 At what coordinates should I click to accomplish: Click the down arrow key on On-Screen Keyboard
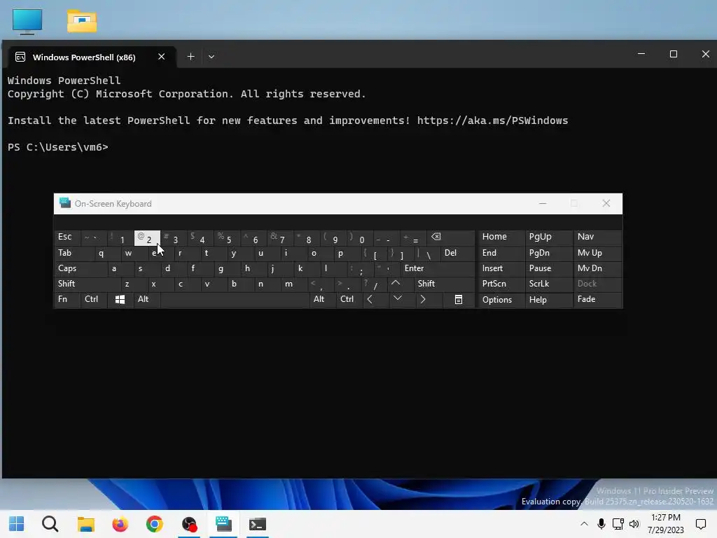tap(398, 299)
